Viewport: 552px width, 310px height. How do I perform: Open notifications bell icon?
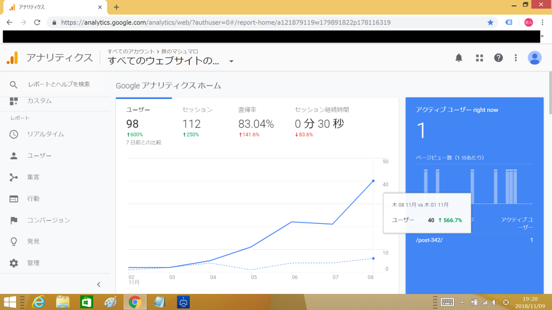[459, 58]
